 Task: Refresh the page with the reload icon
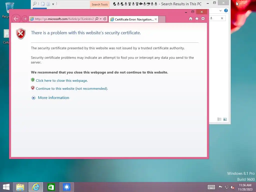coord(105,19)
